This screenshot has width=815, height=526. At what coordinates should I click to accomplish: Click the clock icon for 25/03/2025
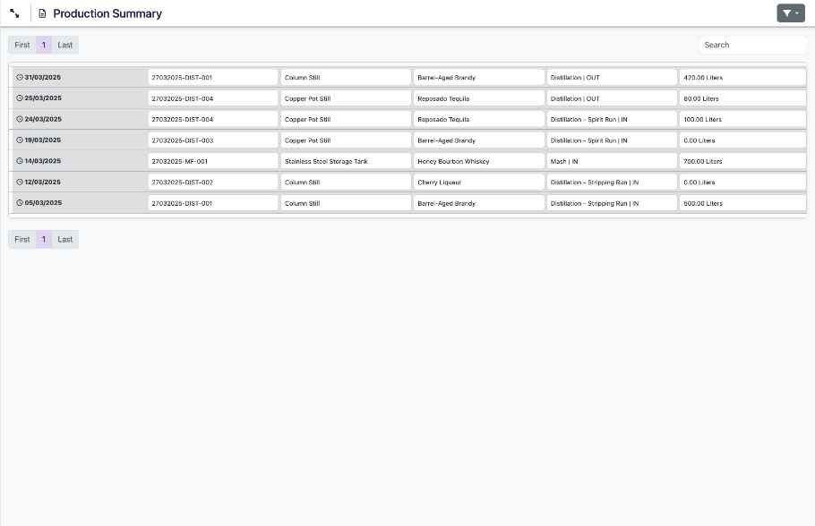coord(20,98)
